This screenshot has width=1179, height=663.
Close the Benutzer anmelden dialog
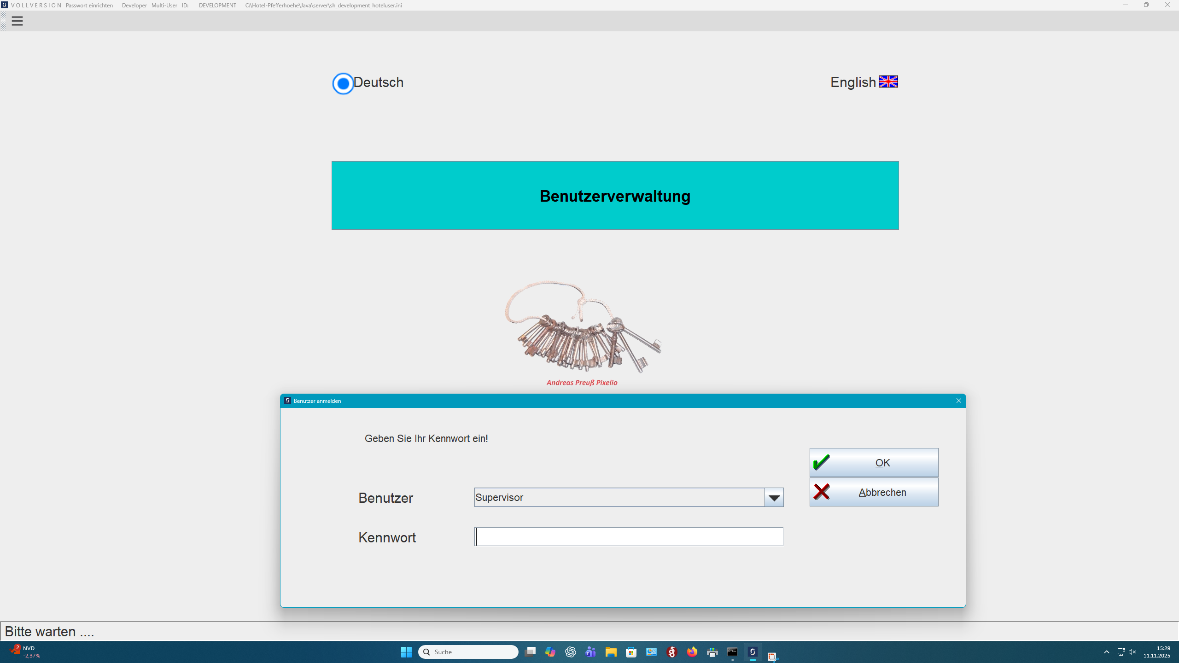coord(959,401)
